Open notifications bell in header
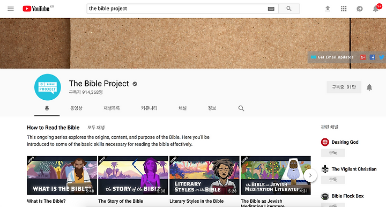Screen dimensions: 386x207 375,9
